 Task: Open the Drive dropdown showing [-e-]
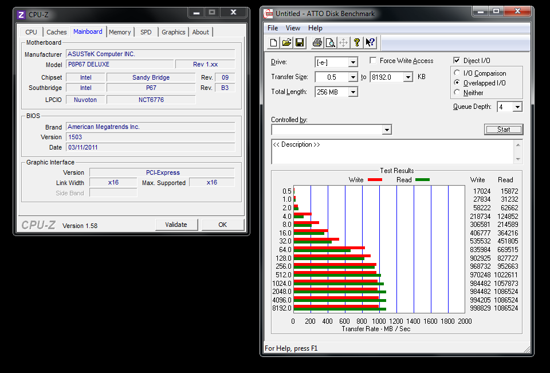tap(353, 62)
